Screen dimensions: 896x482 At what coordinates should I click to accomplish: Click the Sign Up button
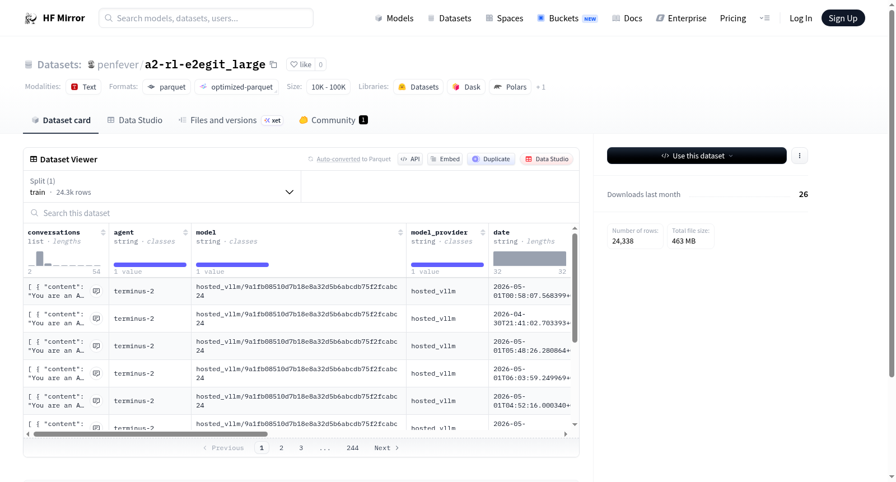click(x=843, y=18)
